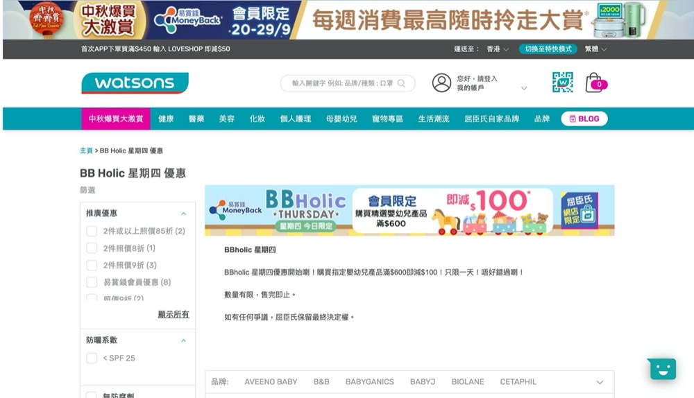Image resolution: width=694 pixels, height=398 pixels.
Task: Check the 2件照價8折 (1) filter
Action: click(x=92, y=248)
